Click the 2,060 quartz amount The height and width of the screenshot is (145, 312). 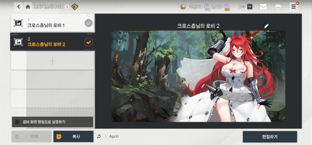pyautogui.click(x=216, y=7)
